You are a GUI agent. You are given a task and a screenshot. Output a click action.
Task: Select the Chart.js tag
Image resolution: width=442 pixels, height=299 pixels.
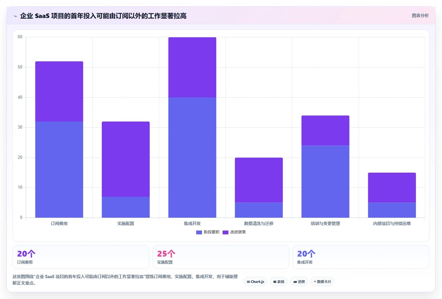(x=255, y=282)
